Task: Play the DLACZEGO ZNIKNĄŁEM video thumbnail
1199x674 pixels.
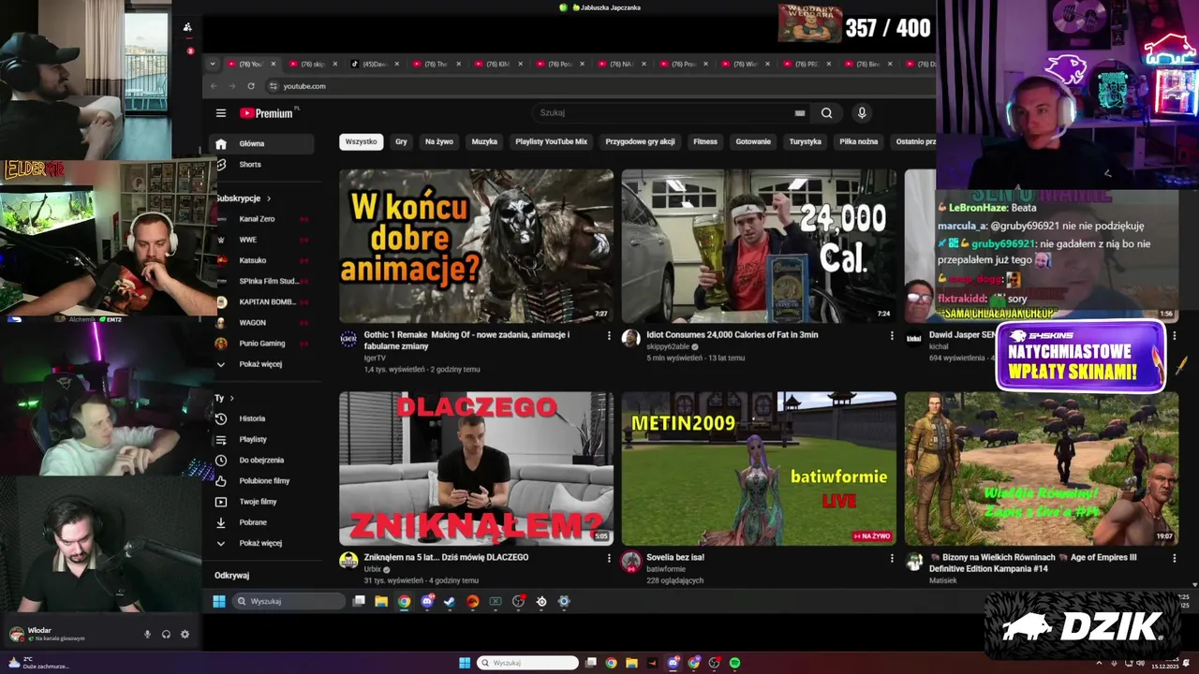Action: (x=476, y=468)
